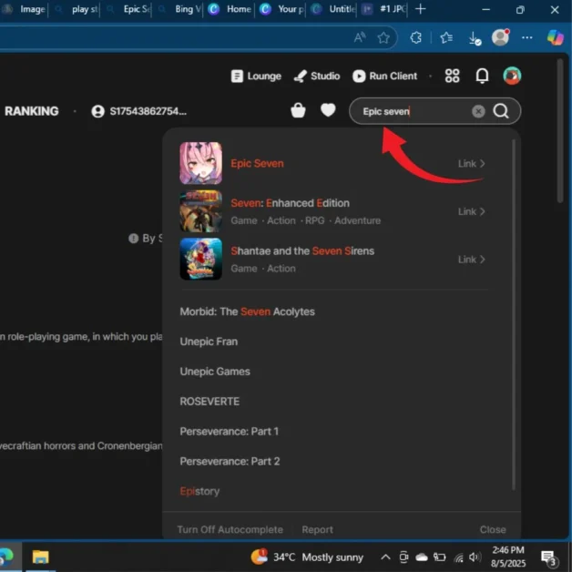This screenshot has width=572, height=572.
Task: Open a new browser tab
Action: click(x=420, y=9)
